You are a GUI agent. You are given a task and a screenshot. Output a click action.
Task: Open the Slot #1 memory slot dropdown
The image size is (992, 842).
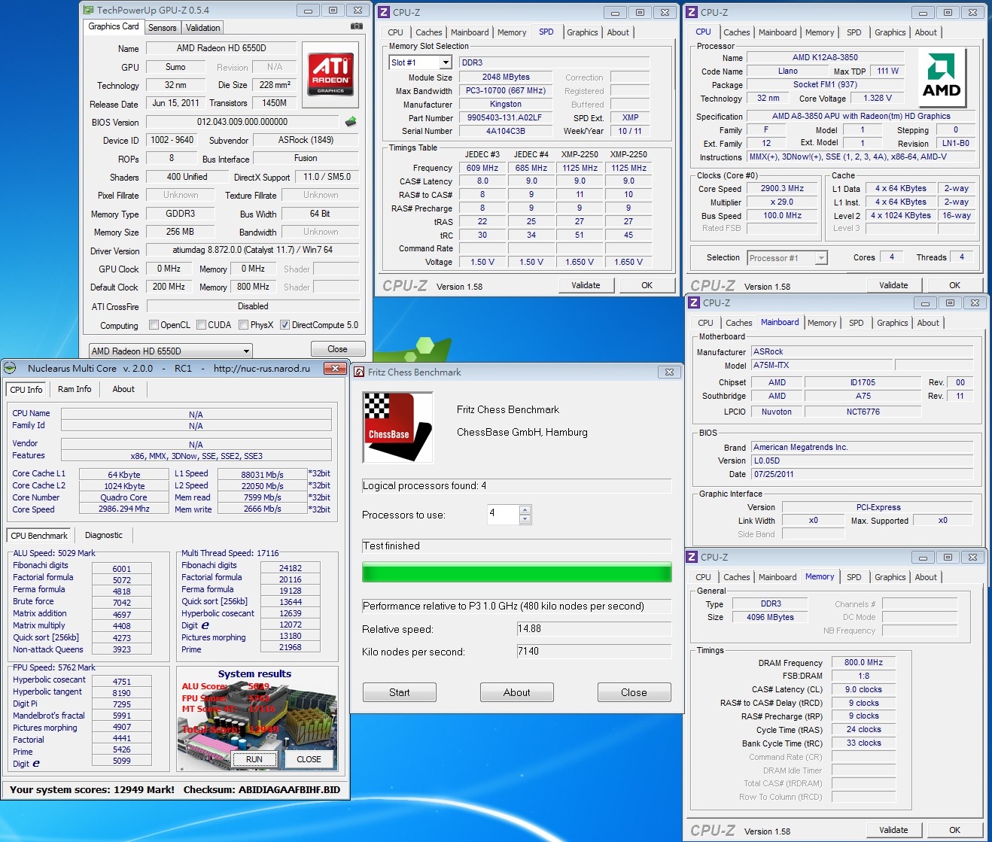(x=446, y=62)
